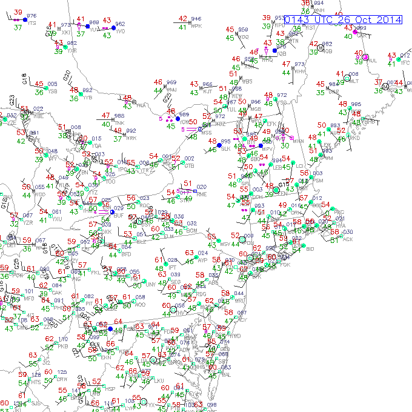Click the ACK station label on Nantucket

pos(348,239)
